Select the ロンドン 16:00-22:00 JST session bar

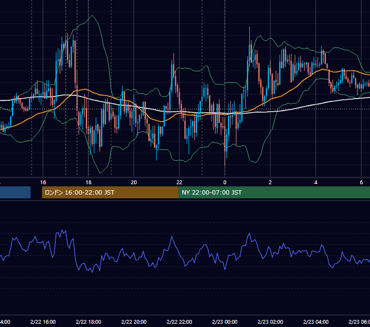(110, 192)
